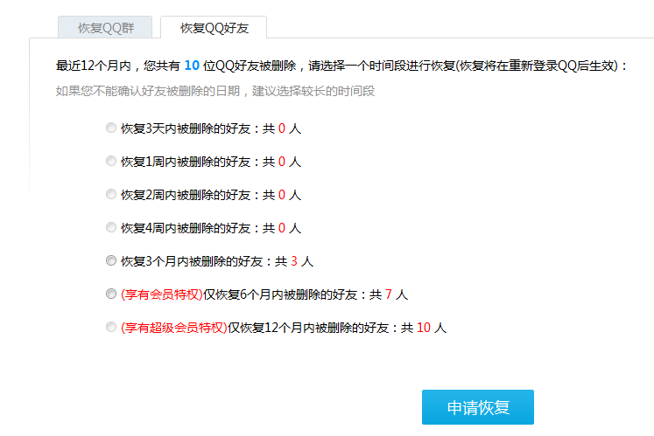Select the 恢复QQ好友 tab
The height and width of the screenshot is (436, 654).
[214, 27]
